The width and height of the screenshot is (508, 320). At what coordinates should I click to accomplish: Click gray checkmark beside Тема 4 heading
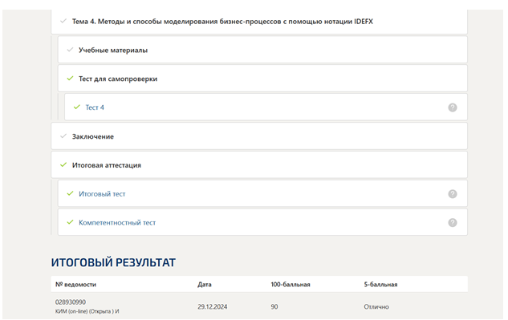click(x=63, y=21)
